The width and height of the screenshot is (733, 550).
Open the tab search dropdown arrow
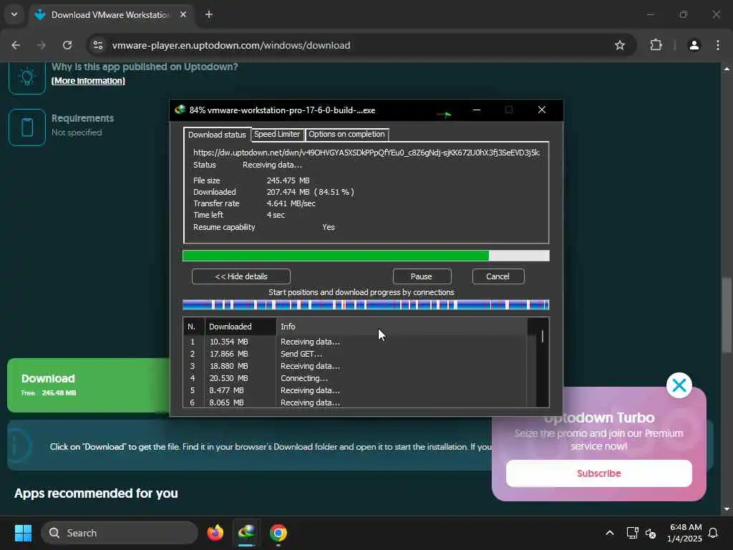(x=14, y=14)
